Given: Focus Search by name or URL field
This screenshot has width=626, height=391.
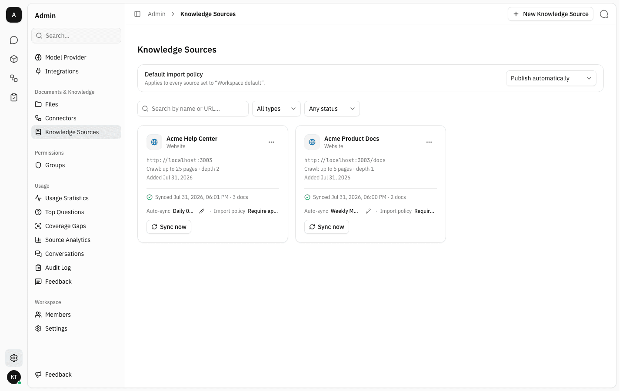Looking at the screenshot, I should pos(193,109).
